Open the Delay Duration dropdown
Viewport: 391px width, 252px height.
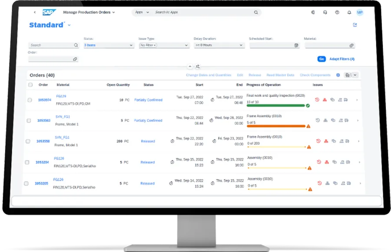pyautogui.click(x=242, y=45)
